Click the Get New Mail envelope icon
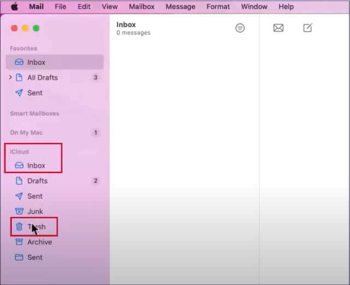 [278, 28]
